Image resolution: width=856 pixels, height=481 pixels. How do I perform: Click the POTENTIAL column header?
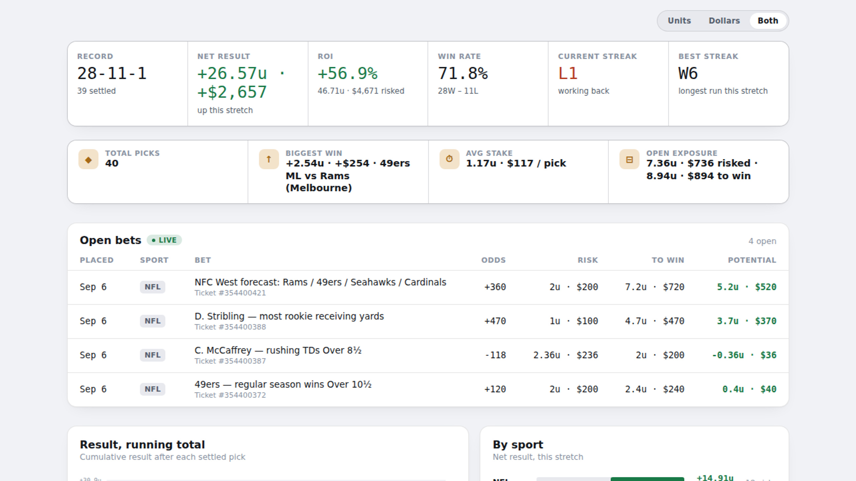coord(752,260)
